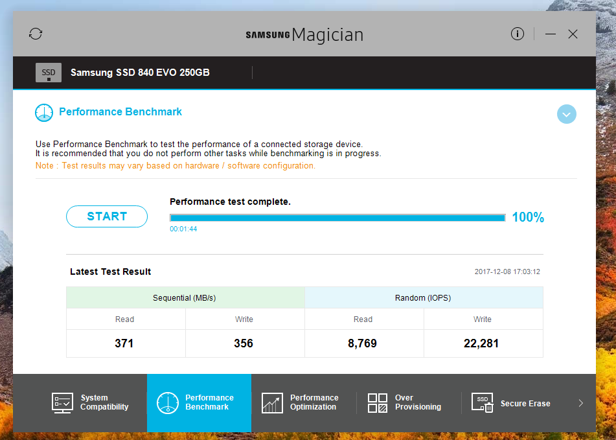Image resolution: width=616 pixels, height=440 pixels.
Task: Click random write value 22,281
Action: pos(481,343)
